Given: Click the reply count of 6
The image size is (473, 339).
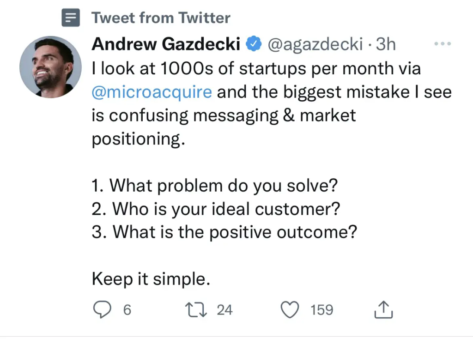Looking at the screenshot, I should 127,310.
